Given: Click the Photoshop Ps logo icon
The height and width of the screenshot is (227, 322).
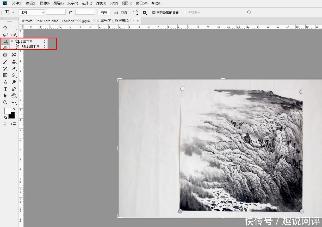Looking at the screenshot, I should (x=5, y=3).
